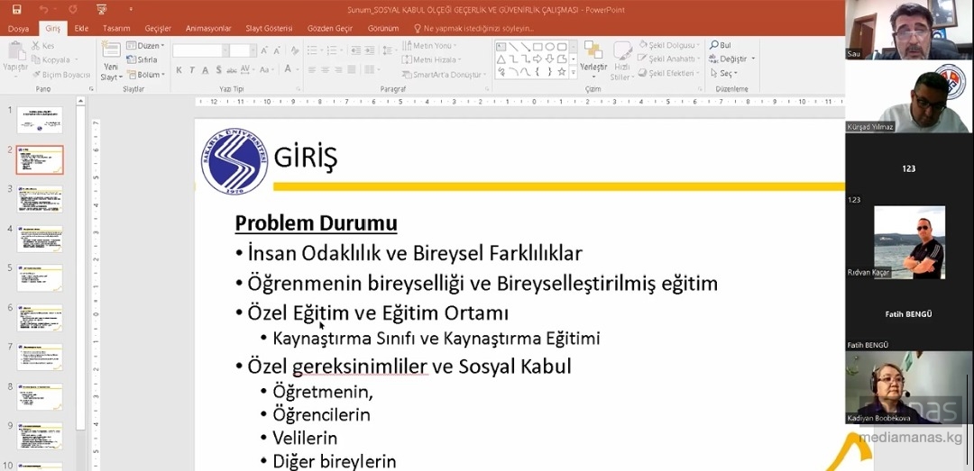The height and width of the screenshot is (471, 974).
Task: Click the Sıfırla reset button
Action: [x=142, y=60]
